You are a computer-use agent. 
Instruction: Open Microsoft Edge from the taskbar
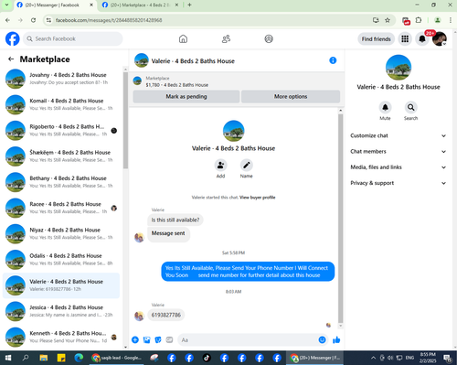[79, 358]
